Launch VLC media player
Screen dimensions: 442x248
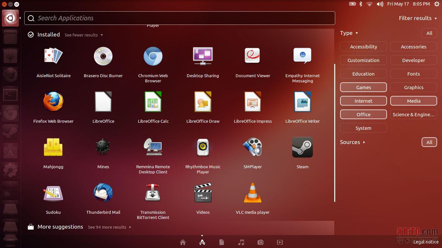[x=253, y=193]
